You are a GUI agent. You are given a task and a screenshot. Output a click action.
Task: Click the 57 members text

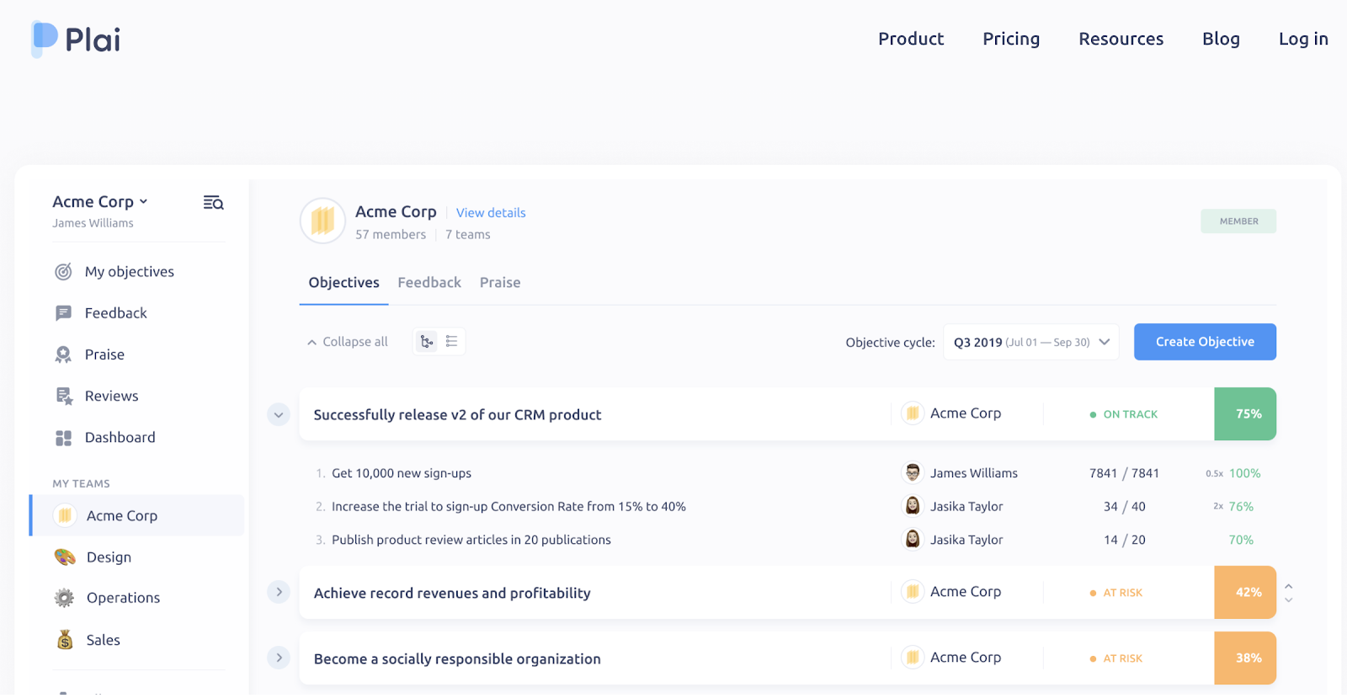pyautogui.click(x=391, y=235)
